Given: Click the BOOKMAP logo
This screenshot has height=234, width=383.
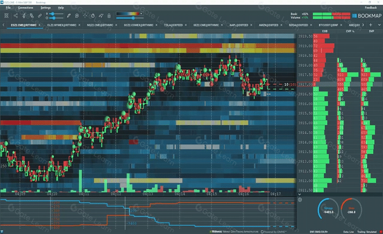Looking at the screenshot, I should point(367,16).
